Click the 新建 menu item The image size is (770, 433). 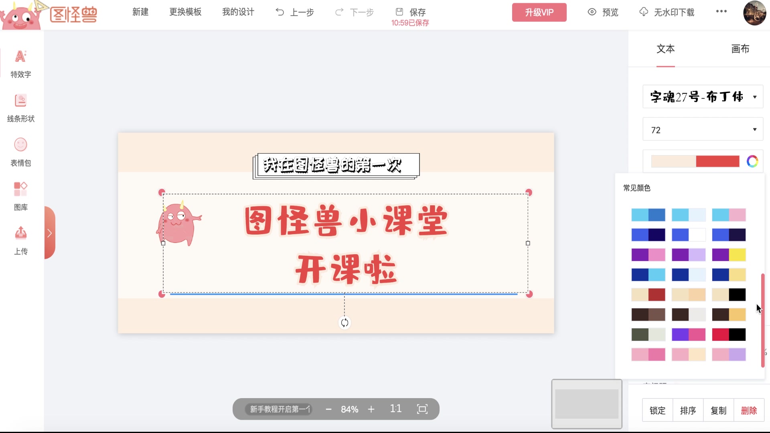tap(140, 12)
